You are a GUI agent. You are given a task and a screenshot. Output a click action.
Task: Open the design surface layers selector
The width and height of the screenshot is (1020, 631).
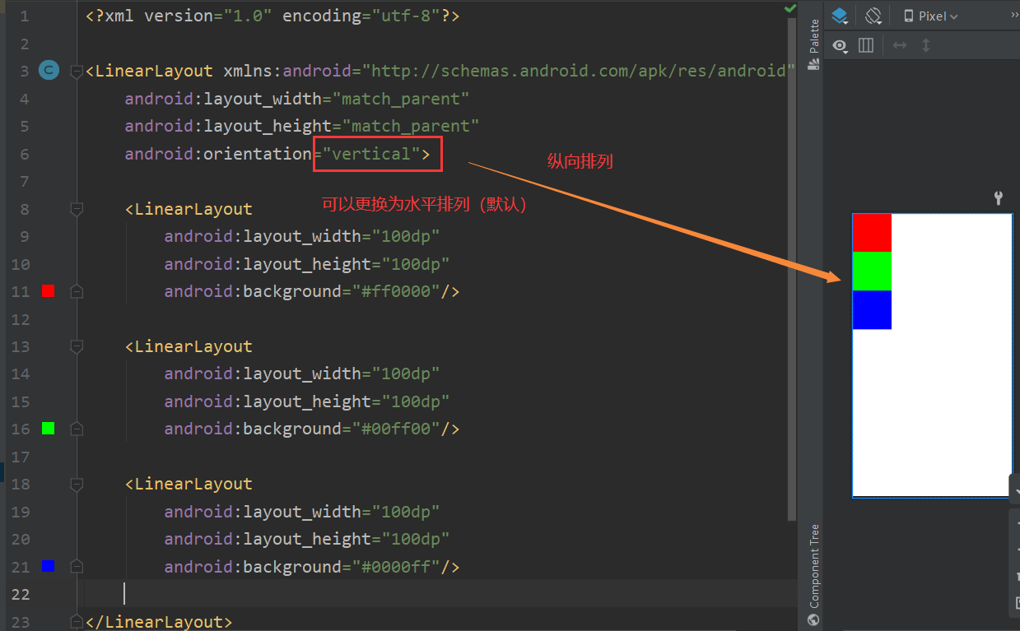click(839, 16)
